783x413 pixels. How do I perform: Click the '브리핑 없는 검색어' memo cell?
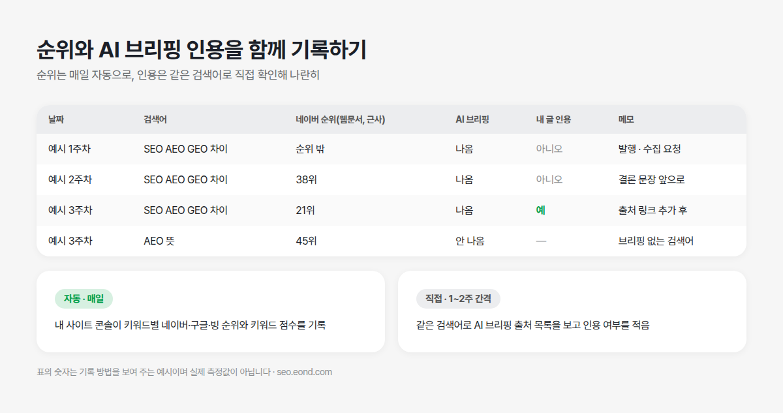pos(656,241)
